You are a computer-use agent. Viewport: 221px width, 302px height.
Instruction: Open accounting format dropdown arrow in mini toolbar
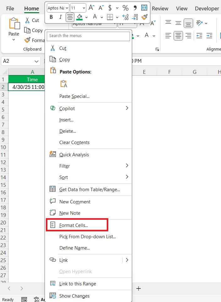117,8
